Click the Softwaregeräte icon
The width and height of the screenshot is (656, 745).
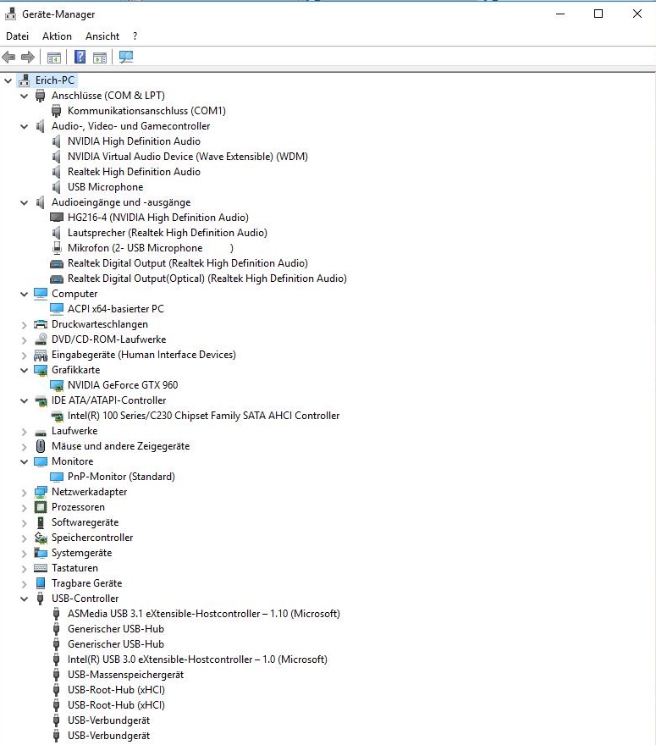tap(41, 522)
